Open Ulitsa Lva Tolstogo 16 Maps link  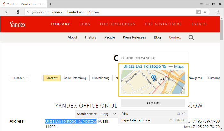(x=154, y=66)
